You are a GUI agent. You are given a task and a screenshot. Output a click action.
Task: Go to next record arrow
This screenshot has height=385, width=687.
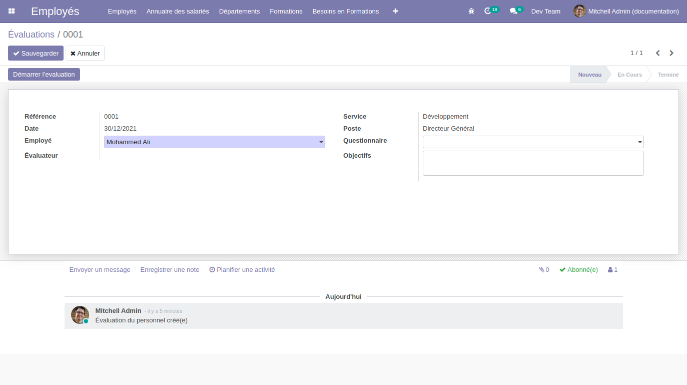(x=671, y=53)
